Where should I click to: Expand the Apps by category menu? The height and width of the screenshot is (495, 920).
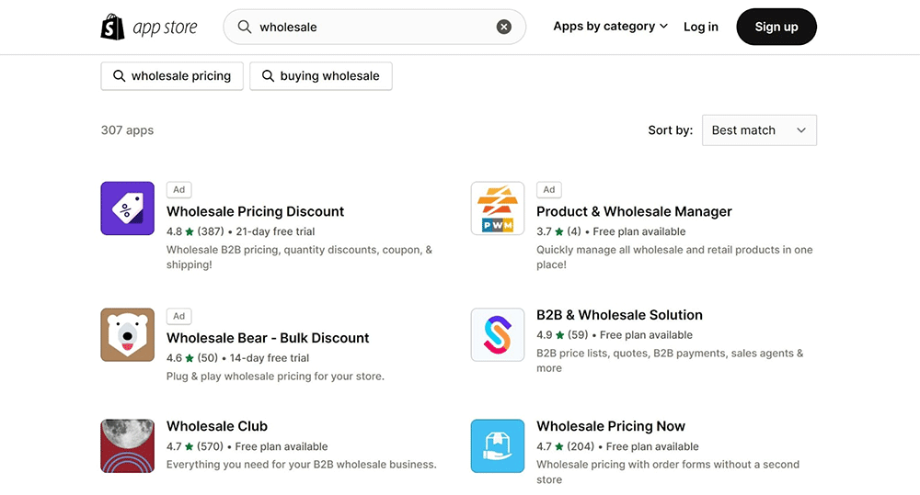pyautogui.click(x=610, y=27)
